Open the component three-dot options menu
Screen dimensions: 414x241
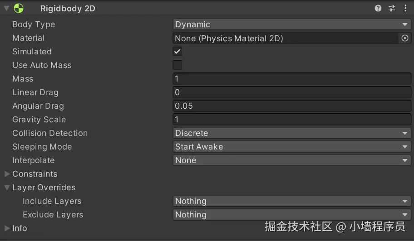[405, 8]
